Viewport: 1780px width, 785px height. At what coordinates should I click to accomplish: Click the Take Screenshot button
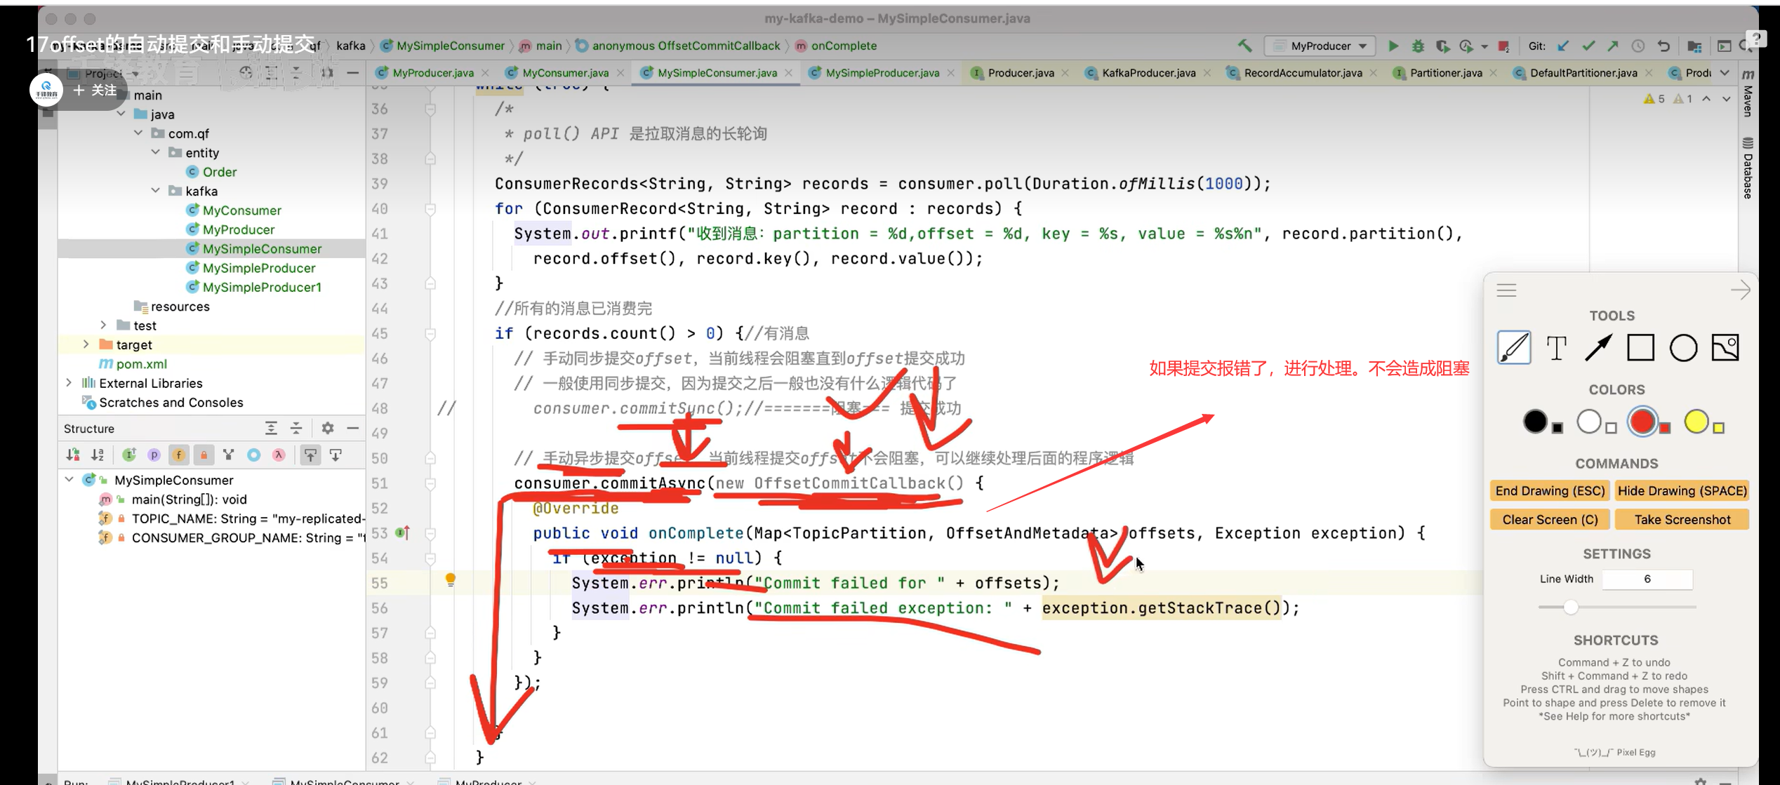pyautogui.click(x=1682, y=520)
